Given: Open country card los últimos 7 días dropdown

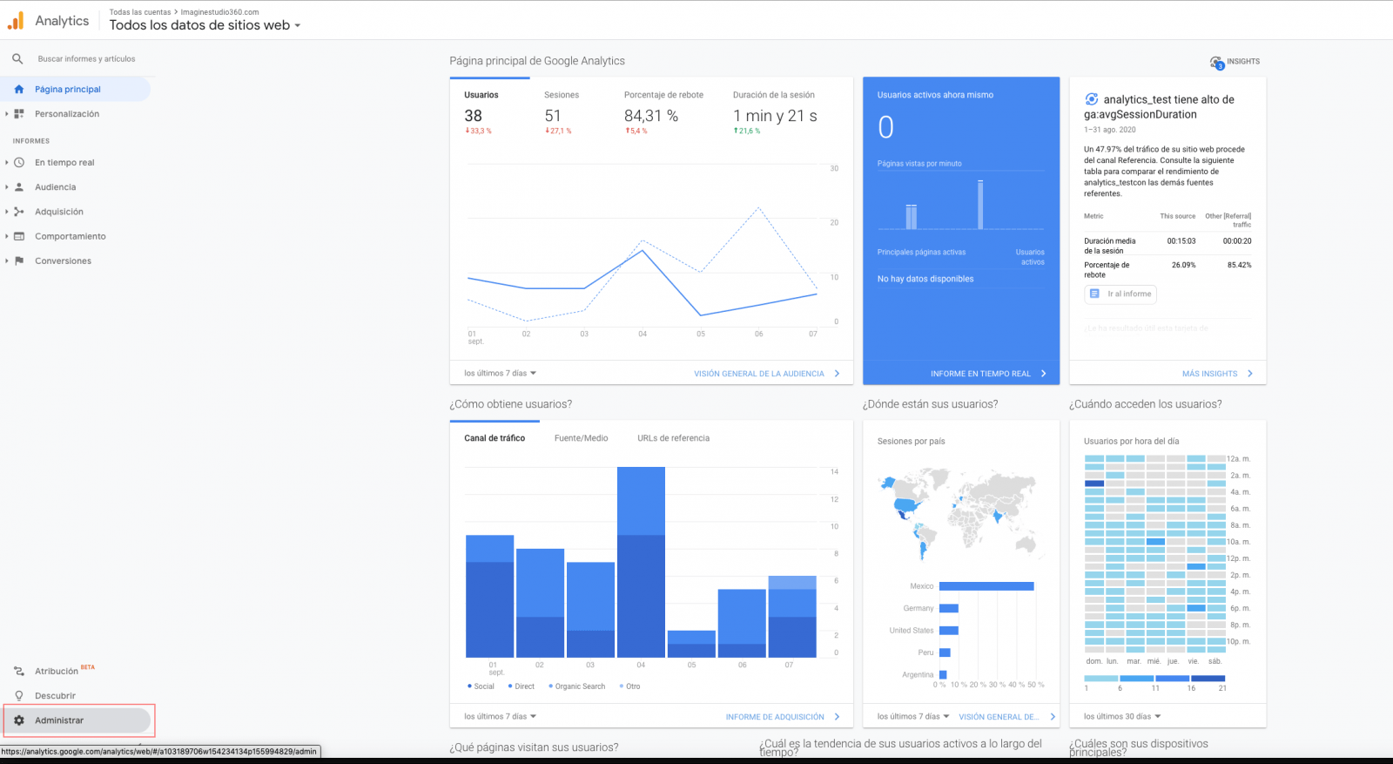Looking at the screenshot, I should [914, 717].
